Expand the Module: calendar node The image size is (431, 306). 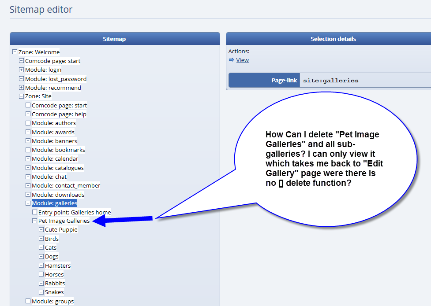click(28, 159)
